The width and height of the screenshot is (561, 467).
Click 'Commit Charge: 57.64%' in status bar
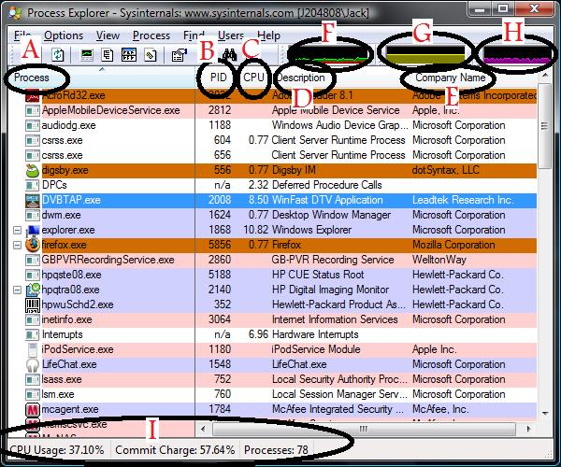point(175,450)
